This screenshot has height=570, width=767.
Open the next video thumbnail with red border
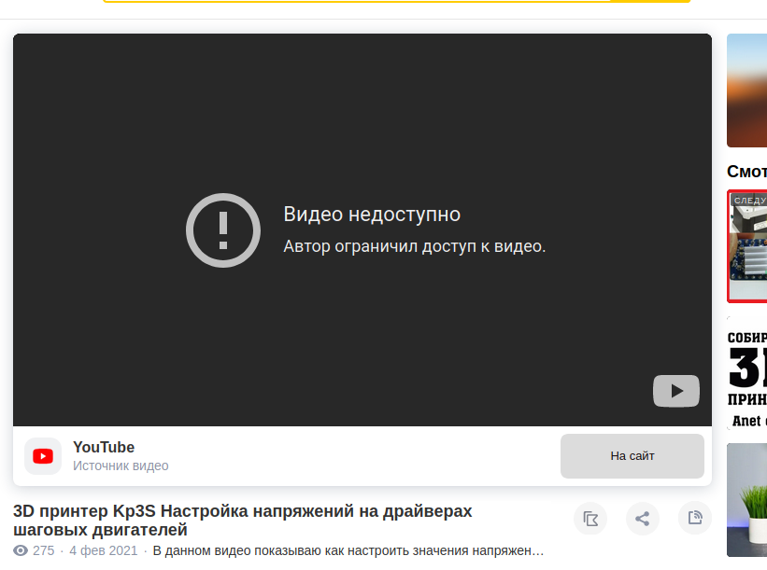point(747,246)
